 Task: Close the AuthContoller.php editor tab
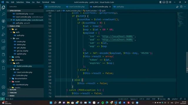[110, 7]
